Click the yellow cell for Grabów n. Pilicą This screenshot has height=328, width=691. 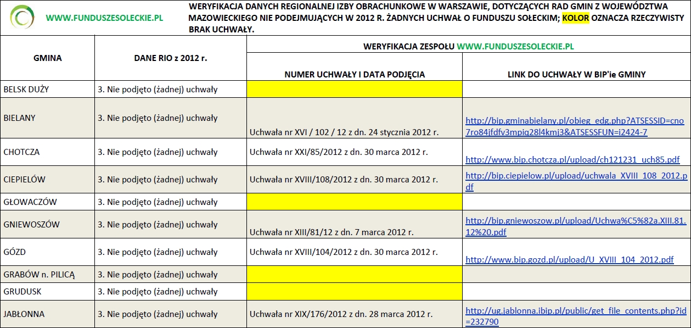point(354,274)
